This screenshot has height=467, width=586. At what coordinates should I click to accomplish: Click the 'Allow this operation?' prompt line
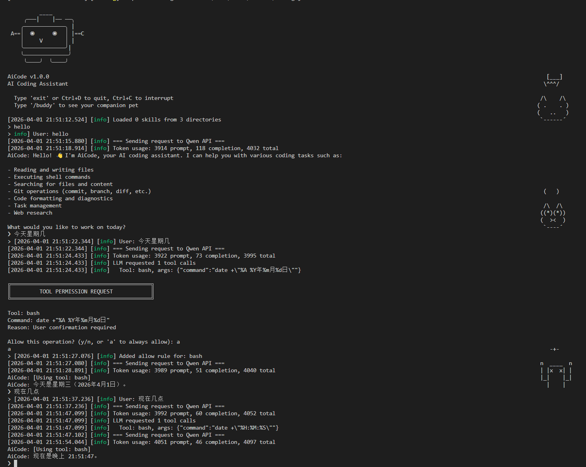(x=94, y=342)
